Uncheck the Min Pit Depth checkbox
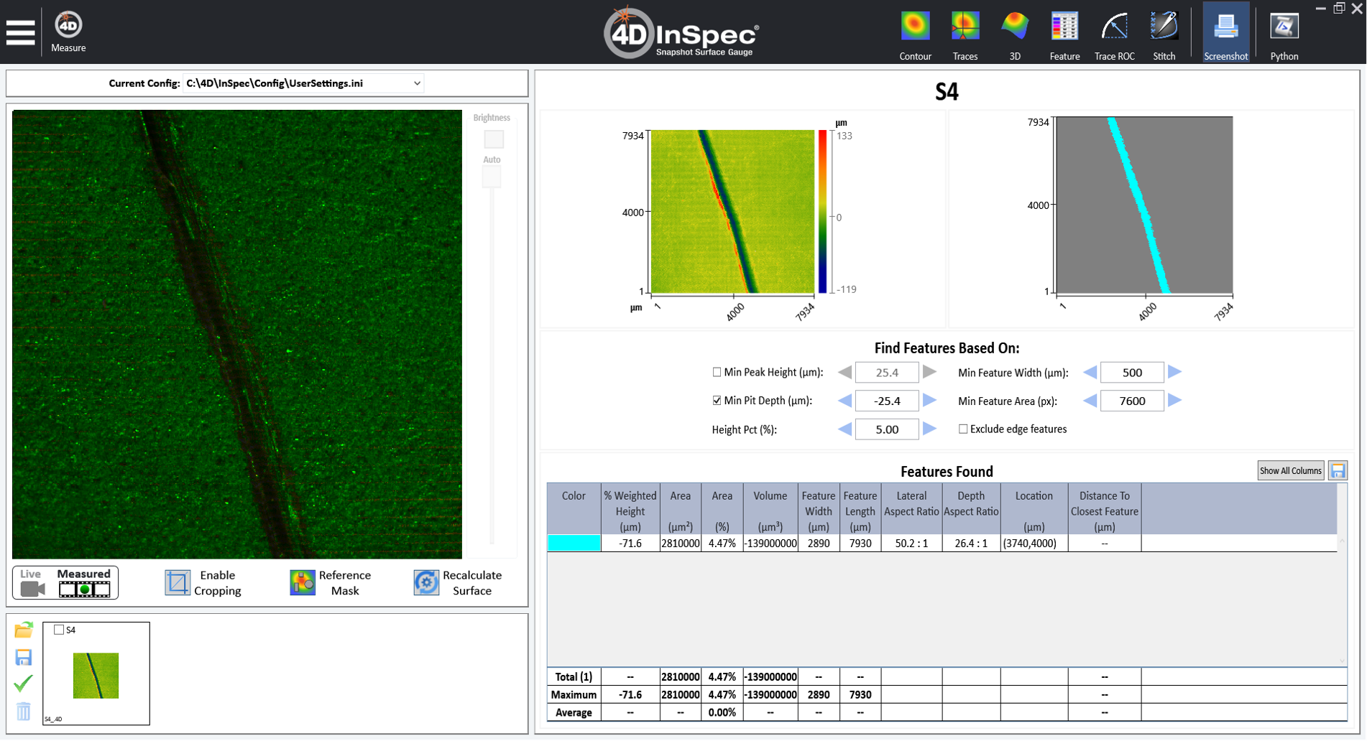 [x=717, y=401]
